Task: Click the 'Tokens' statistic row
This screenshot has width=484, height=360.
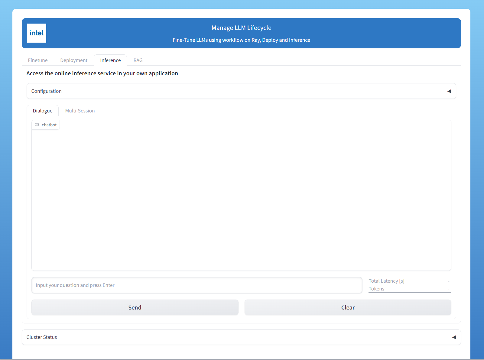Action: pyautogui.click(x=410, y=289)
